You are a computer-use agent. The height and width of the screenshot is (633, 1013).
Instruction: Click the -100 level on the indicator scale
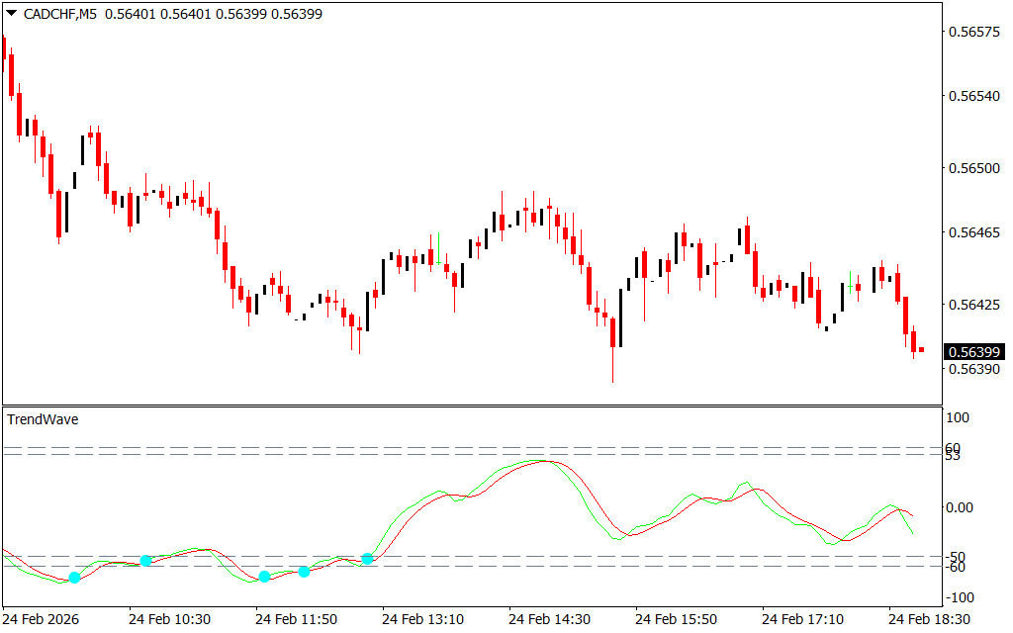click(x=963, y=598)
